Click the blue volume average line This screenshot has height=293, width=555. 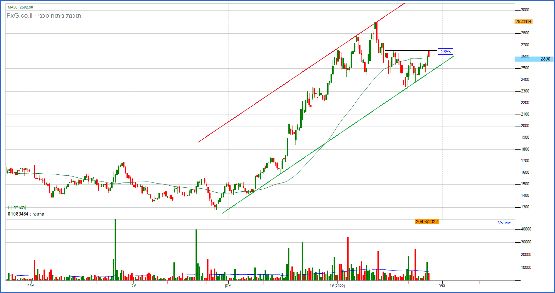pyautogui.click(x=218, y=275)
